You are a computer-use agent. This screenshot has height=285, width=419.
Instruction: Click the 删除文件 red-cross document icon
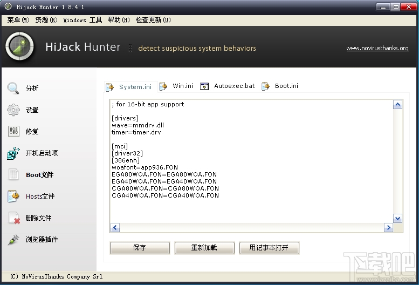click(x=14, y=218)
